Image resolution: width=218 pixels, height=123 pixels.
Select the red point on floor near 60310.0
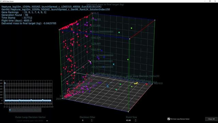146,84
